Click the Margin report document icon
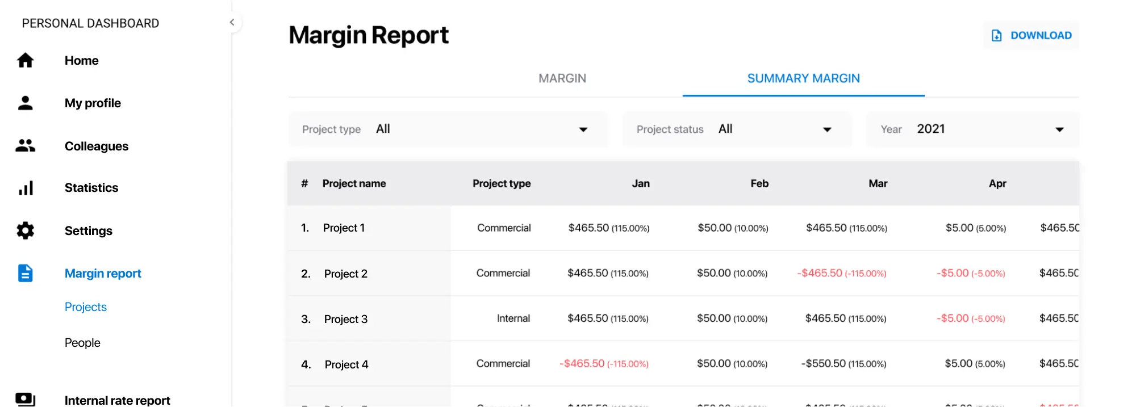Viewport: 1136px width, 407px height. [x=25, y=273]
